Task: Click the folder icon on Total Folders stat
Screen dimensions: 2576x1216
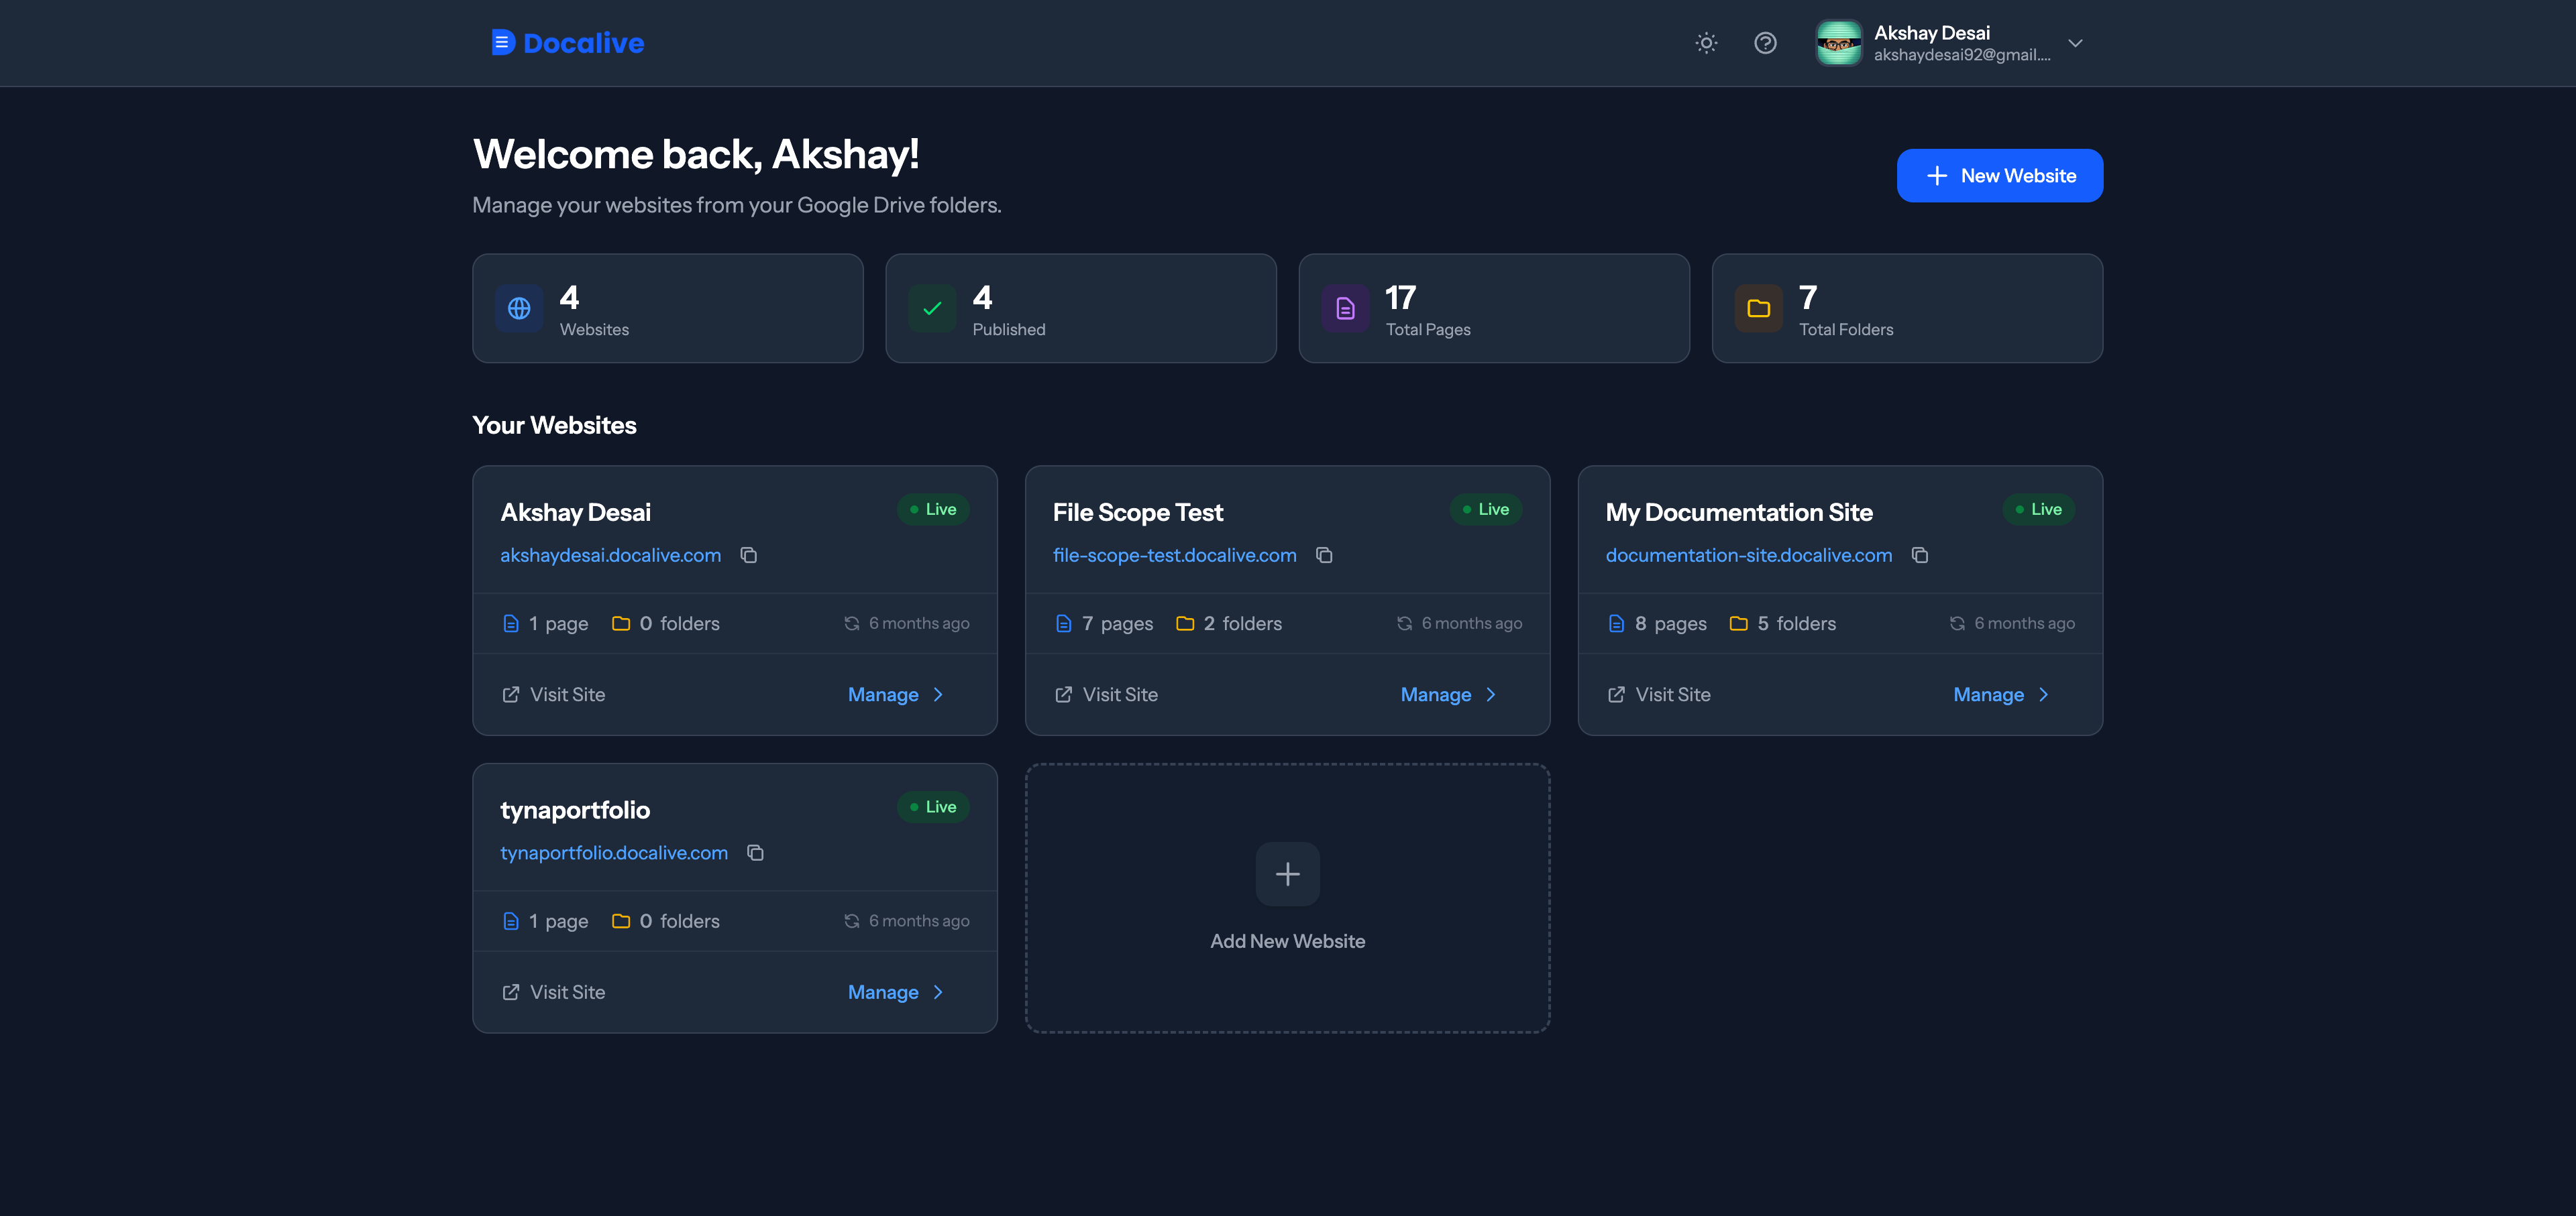Action: click(1758, 309)
